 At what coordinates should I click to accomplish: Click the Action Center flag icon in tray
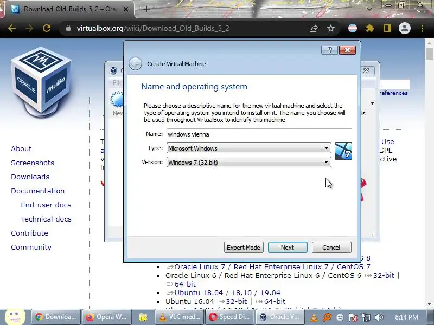point(353,317)
